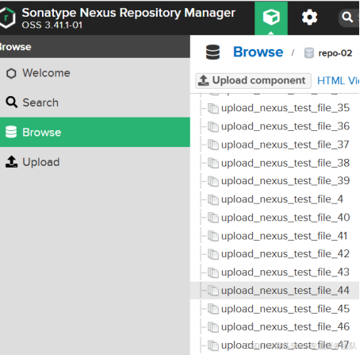
Task: Select tree row upload_nexus_test_file_39
Action: (275, 181)
